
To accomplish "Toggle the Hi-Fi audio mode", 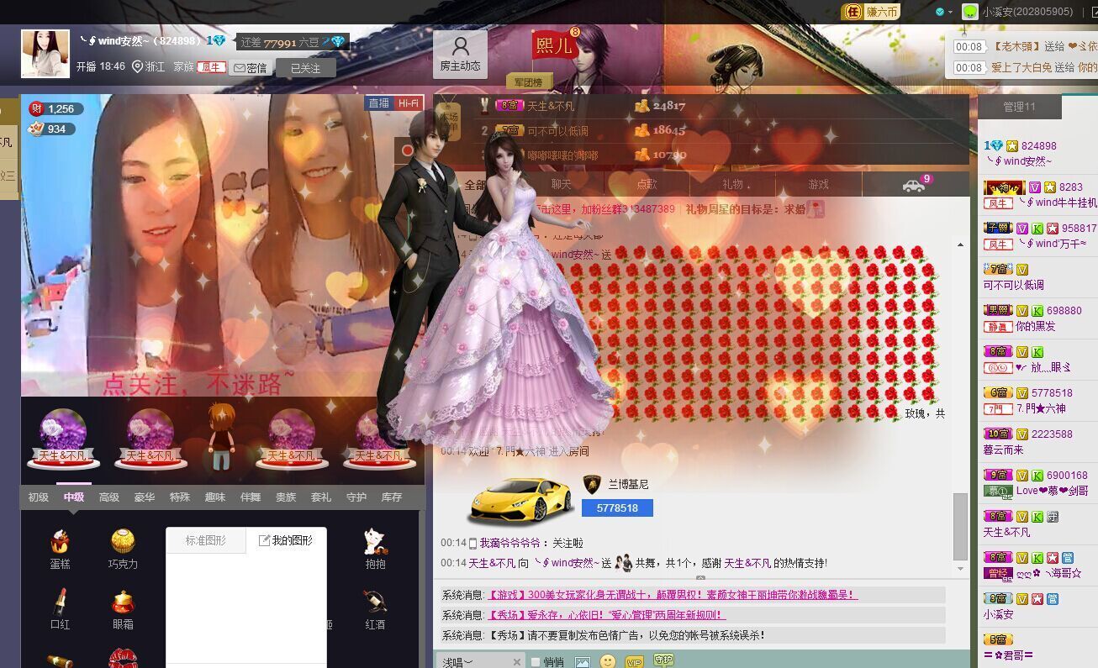I will pos(408,103).
